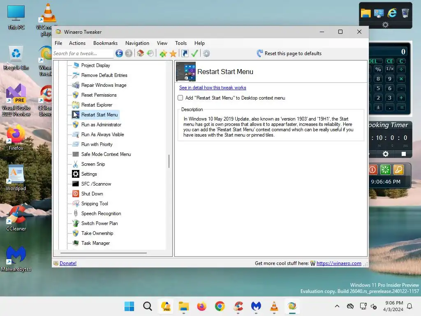The height and width of the screenshot is (316, 421).
Task: Select Repair Windows Image tree item
Action: click(x=104, y=85)
